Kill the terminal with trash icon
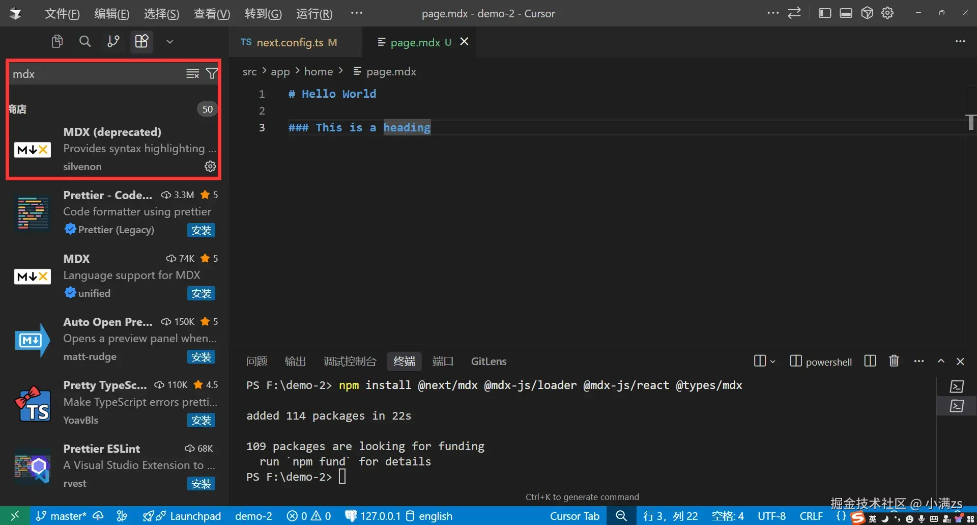Screen dimensions: 977x525 point(894,361)
